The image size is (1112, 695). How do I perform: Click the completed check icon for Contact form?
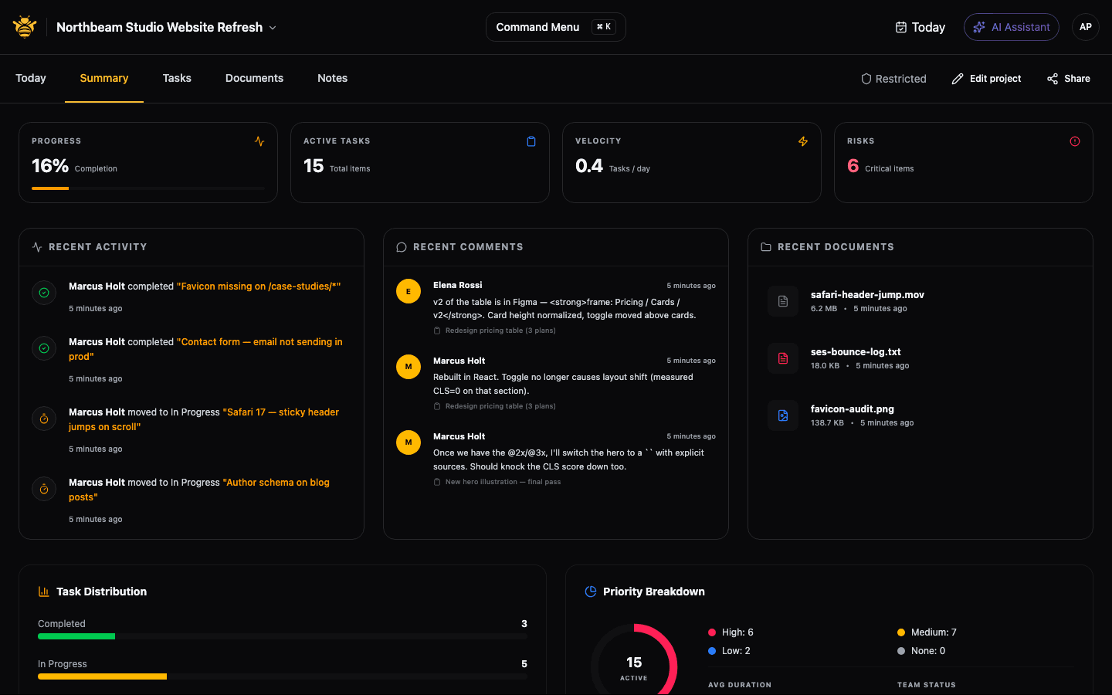pyautogui.click(x=44, y=348)
